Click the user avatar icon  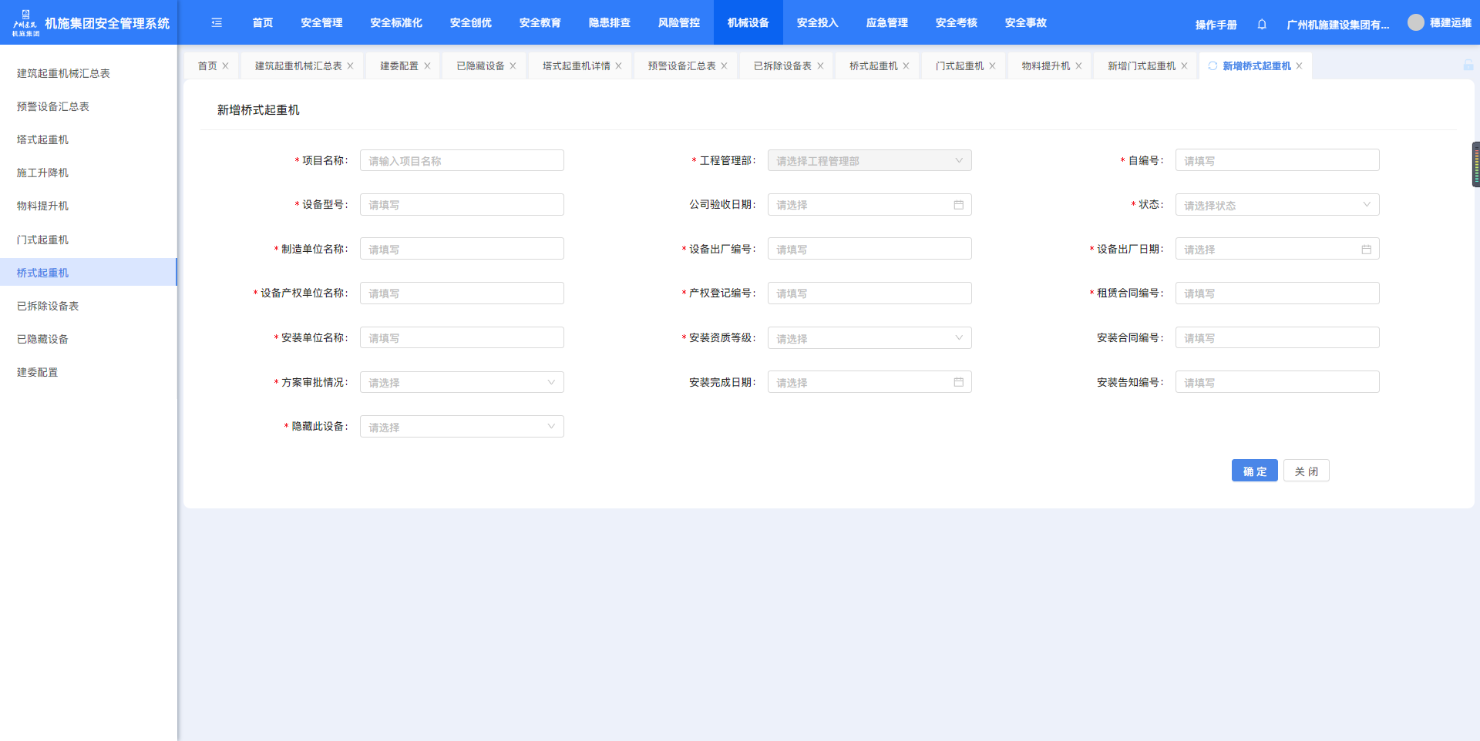pos(1415,22)
